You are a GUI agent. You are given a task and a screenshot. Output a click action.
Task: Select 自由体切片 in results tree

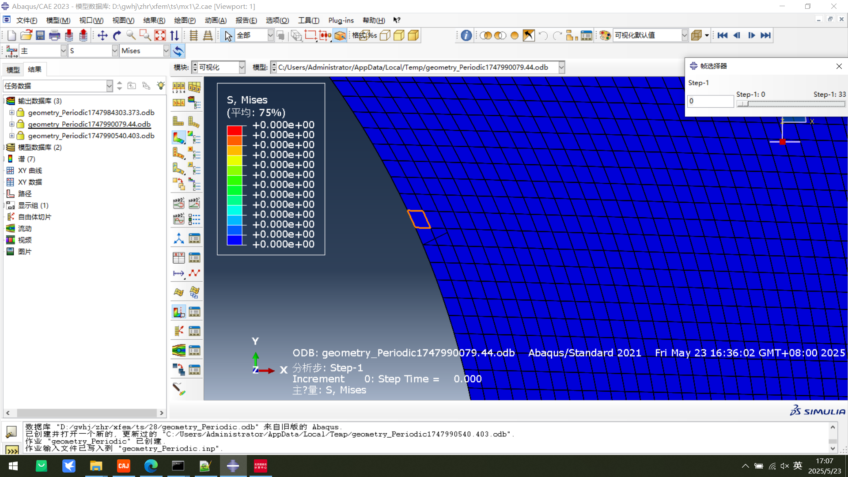(34, 217)
